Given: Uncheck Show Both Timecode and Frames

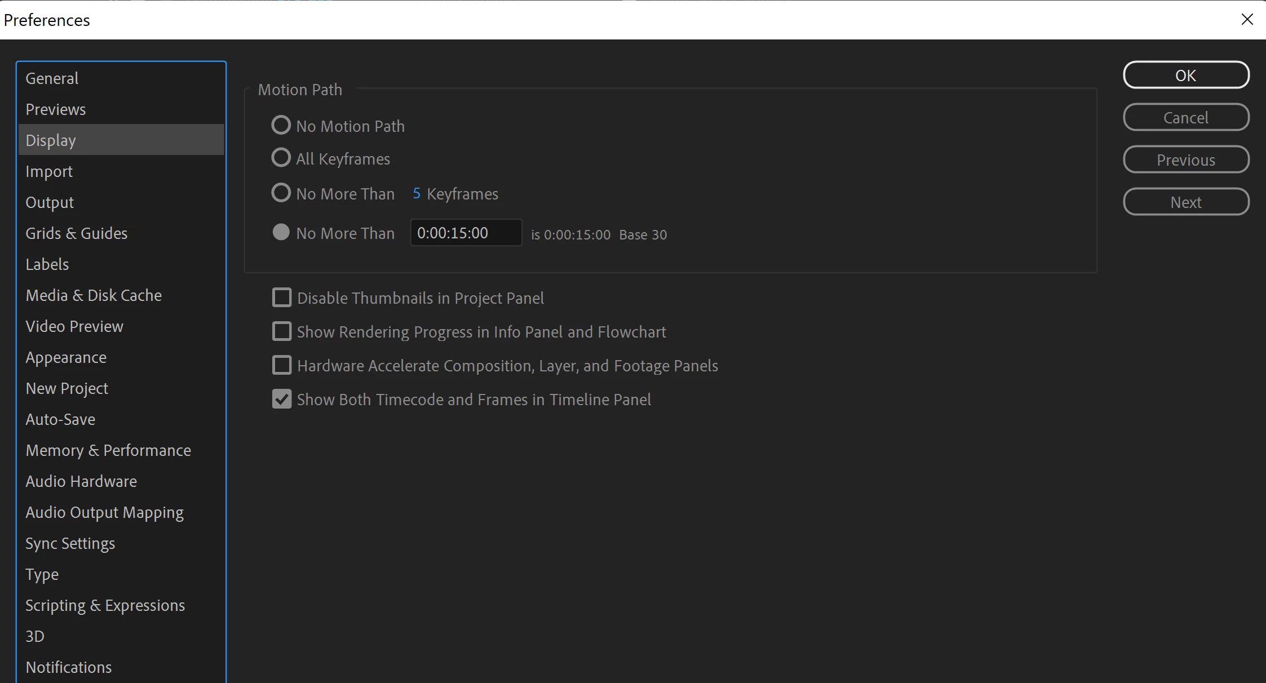Looking at the screenshot, I should (282, 399).
